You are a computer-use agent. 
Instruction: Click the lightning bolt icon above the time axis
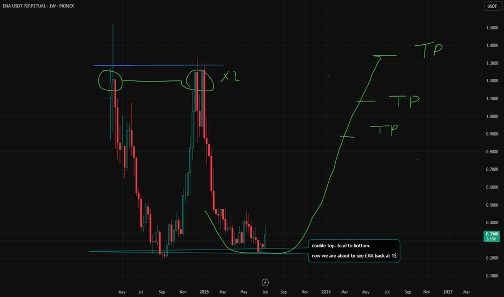pos(265,282)
